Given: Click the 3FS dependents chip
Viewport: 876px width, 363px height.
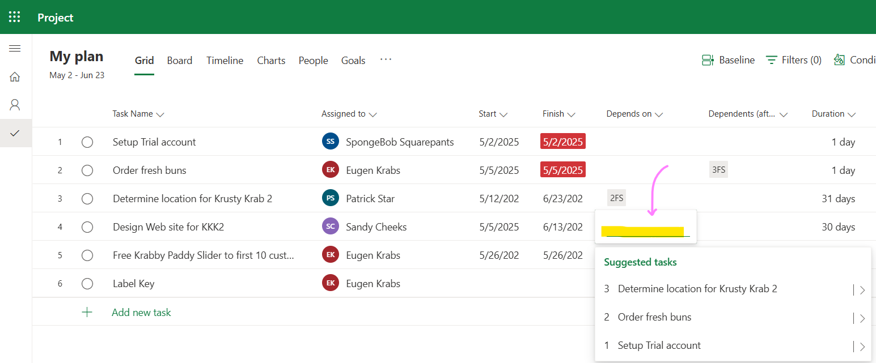Looking at the screenshot, I should [718, 169].
